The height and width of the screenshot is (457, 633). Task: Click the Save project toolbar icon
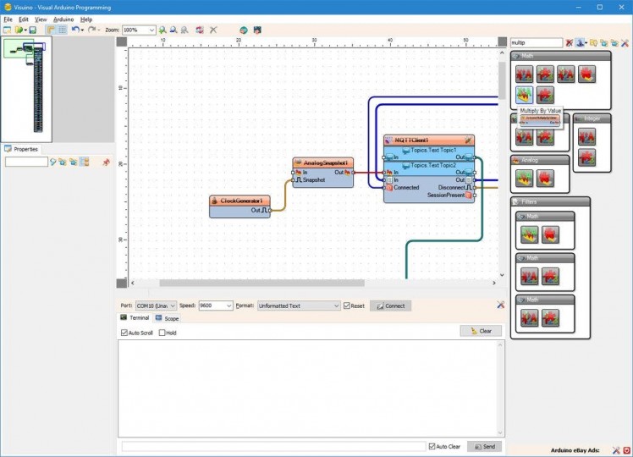point(32,30)
